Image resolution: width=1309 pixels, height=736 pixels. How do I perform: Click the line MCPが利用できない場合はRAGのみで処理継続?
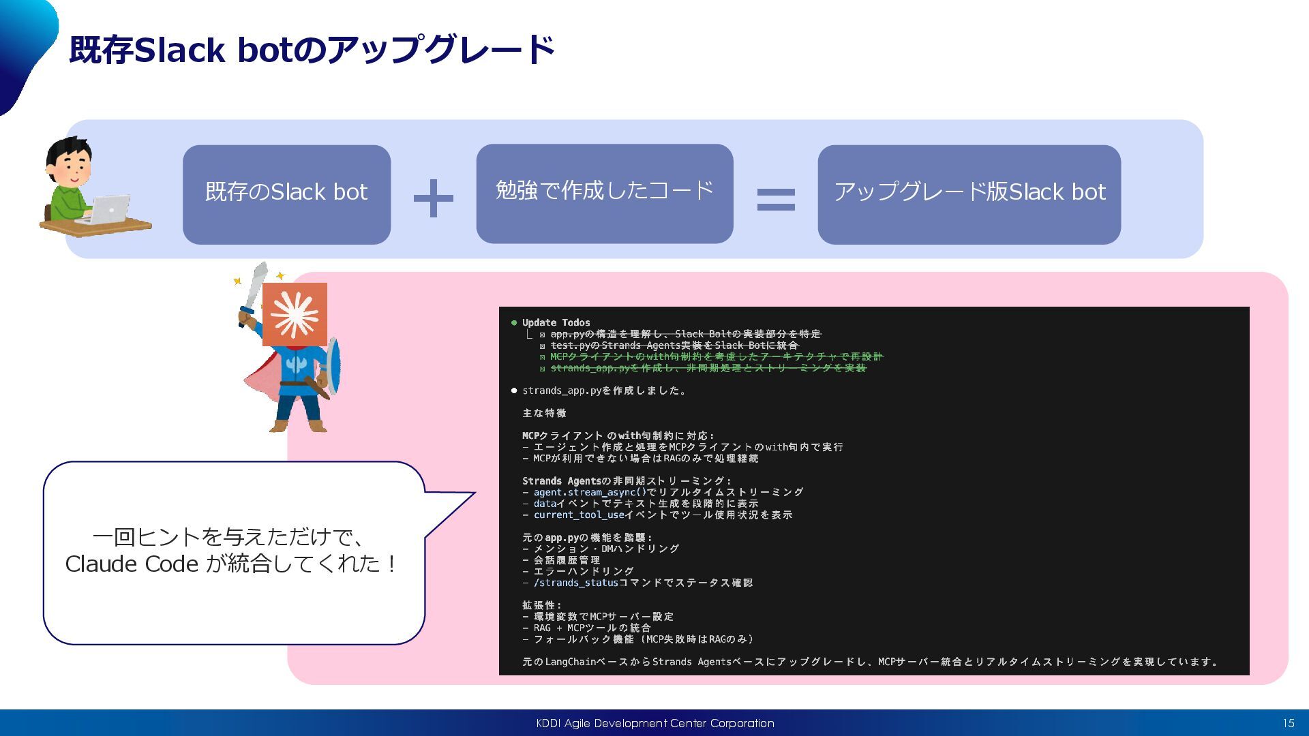[641, 459]
